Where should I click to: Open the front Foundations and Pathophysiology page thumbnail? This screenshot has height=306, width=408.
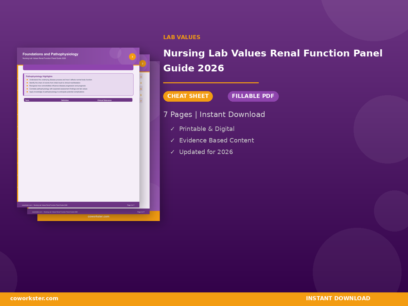click(x=78, y=128)
